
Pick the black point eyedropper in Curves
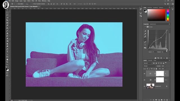[x=145, y=31]
